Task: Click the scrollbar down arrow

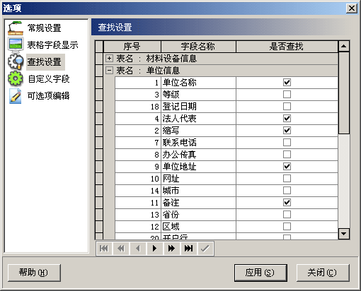Action: (344, 234)
